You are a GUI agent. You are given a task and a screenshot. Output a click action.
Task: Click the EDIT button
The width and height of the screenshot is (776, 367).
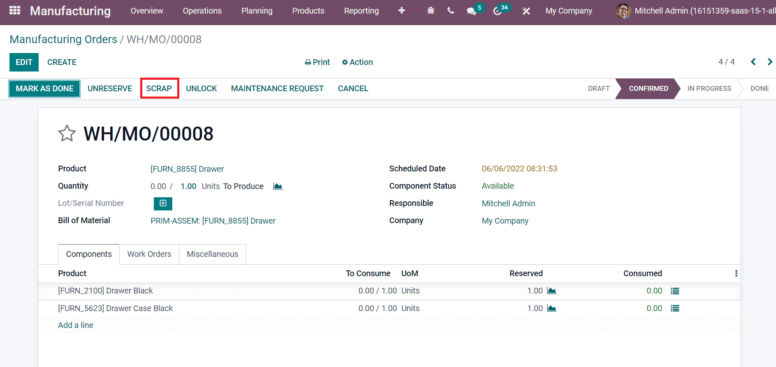coord(24,62)
